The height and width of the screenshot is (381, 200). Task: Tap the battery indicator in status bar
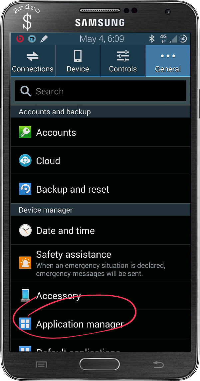[x=183, y=39]
